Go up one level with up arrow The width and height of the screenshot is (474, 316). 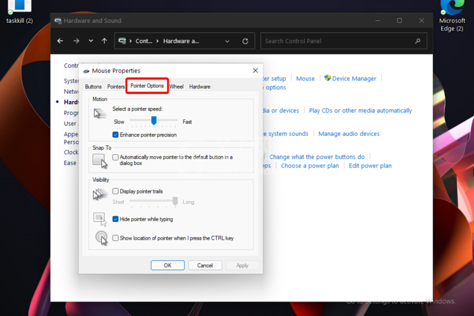pyautogui.click(x=104, y=41)
